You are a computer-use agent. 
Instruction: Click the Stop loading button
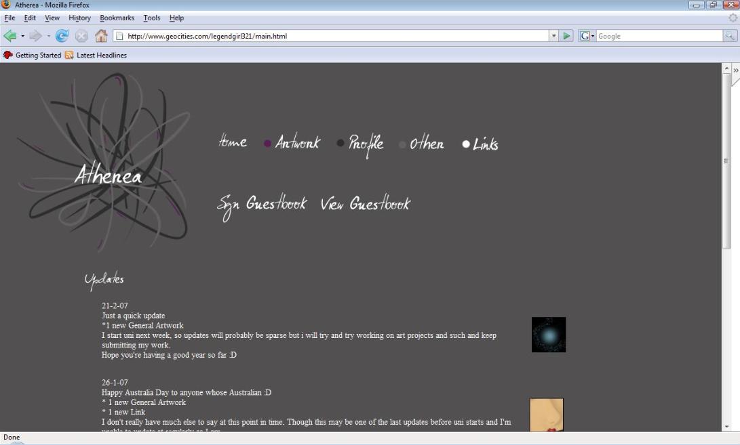click(x=81, y=36)
